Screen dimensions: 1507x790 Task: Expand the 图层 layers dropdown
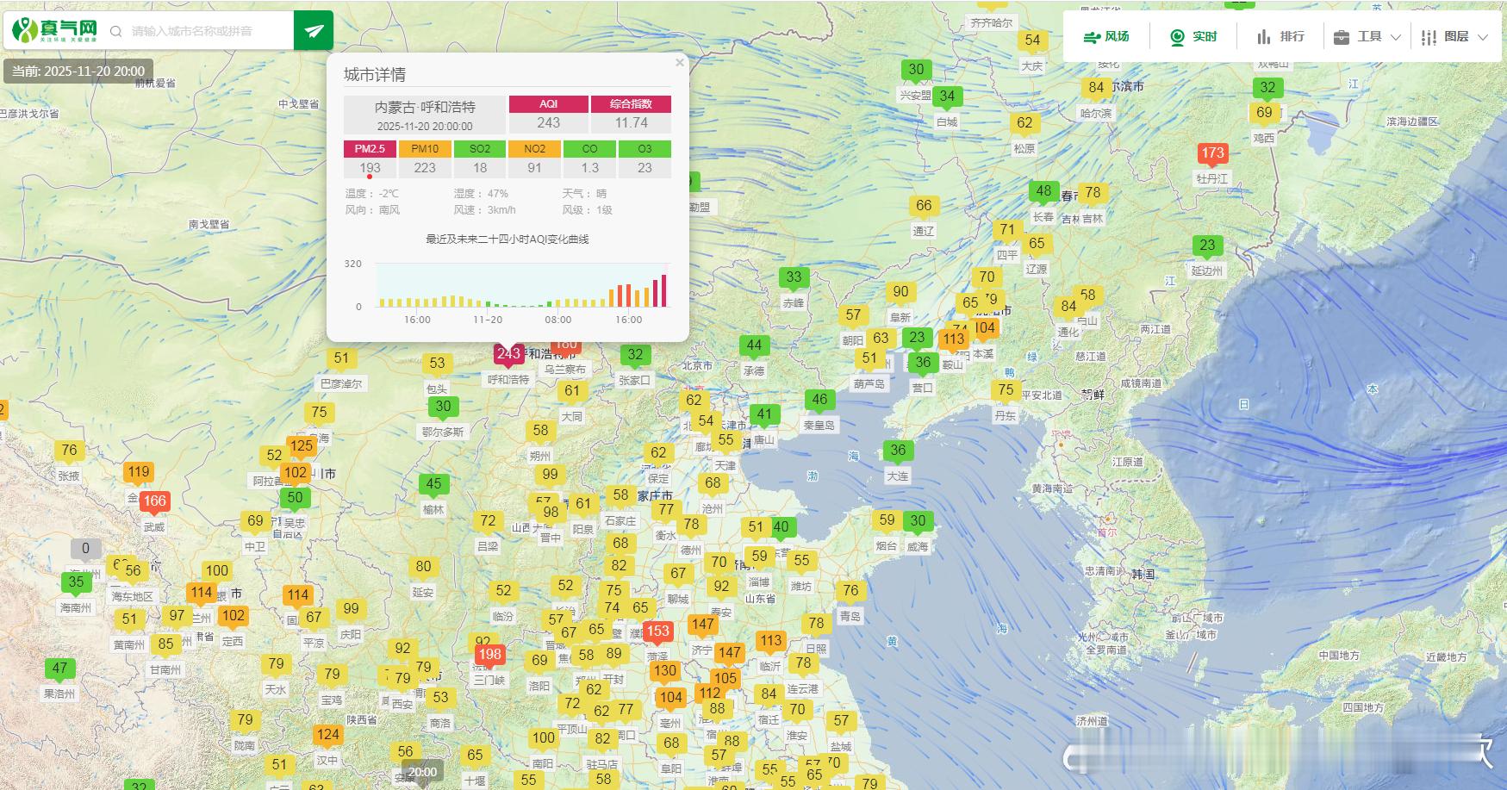coord(1455,37)
